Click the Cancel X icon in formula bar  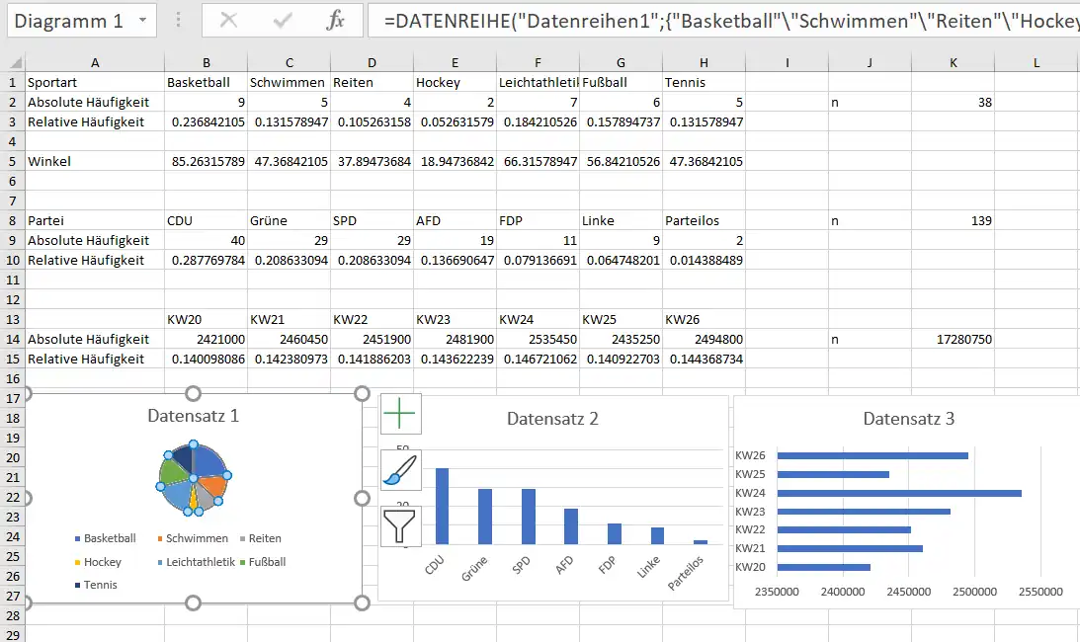pyautogui.click(x=229, y=21)
